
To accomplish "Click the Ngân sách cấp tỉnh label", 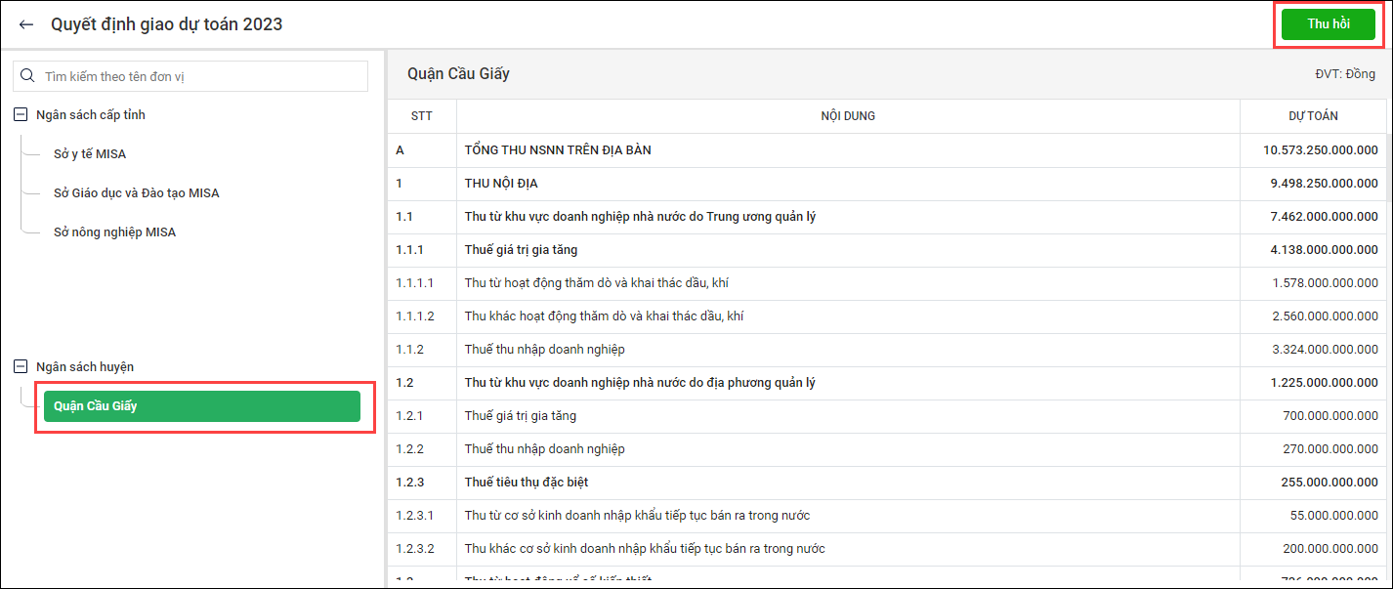I will point(91,115).
